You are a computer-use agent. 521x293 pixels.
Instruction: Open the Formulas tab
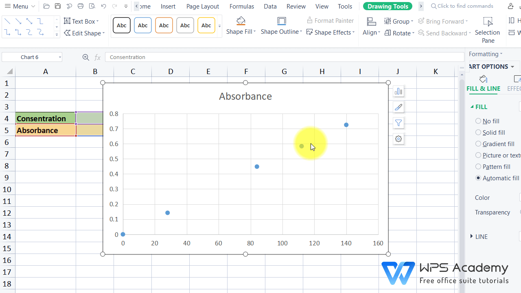(x=242, y=6)
